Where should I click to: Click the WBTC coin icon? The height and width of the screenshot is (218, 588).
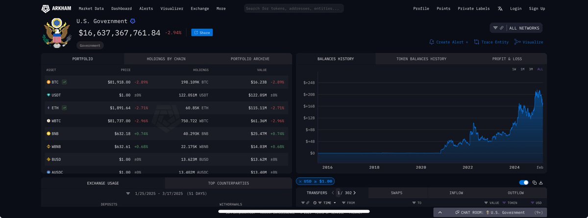click(49, 120)
